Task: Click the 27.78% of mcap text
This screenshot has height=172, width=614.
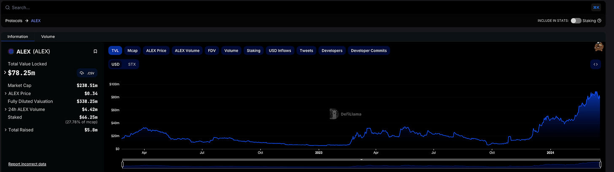Action: (81, 122)
